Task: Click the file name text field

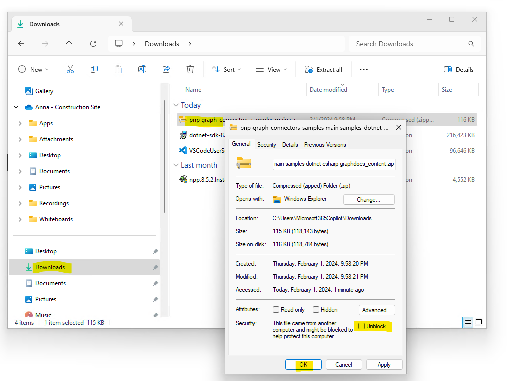Action: [334, 164]
